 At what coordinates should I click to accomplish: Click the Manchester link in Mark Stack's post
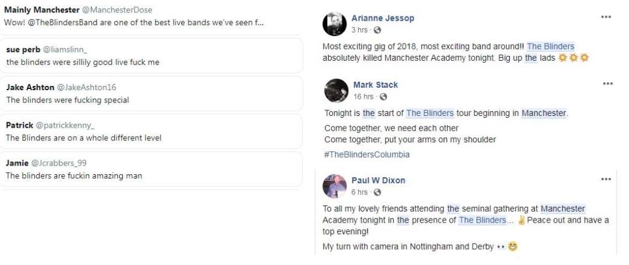544,113
